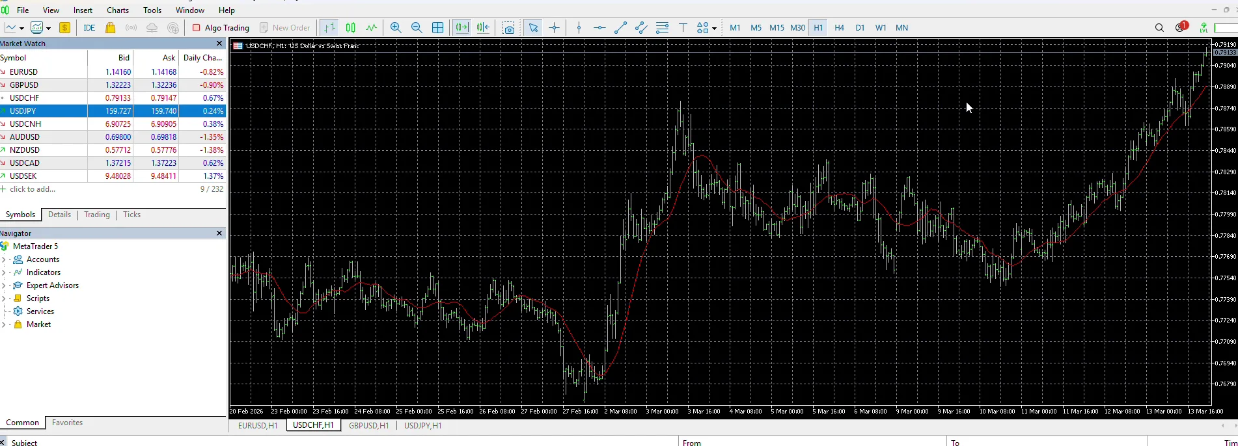
Task: Switch chart to line chart type
Action: point(372,28)
